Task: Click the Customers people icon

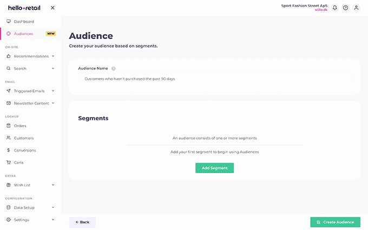Action: coord(9,138)
